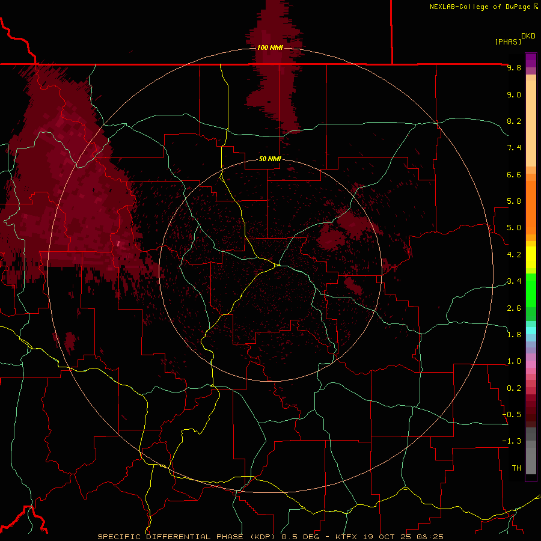541x541 pixels.
Task: Click the bright green color bar segment
Action: (x=531, y=290)
